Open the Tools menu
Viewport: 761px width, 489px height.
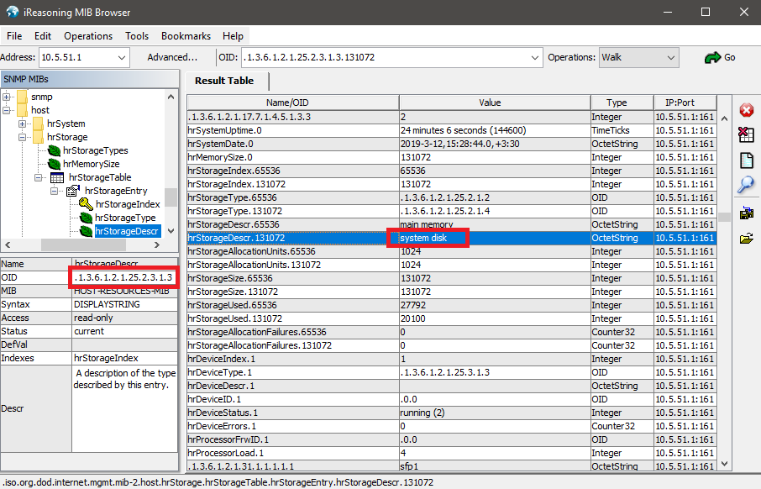pyautogui.click(x=137, y=36)
